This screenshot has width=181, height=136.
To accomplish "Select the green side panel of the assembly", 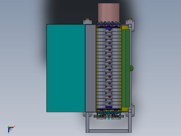I will 126,68.
